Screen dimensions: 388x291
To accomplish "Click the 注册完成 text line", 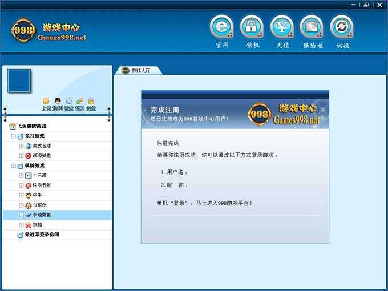I will pyautogui.click(x=168, y=143).
